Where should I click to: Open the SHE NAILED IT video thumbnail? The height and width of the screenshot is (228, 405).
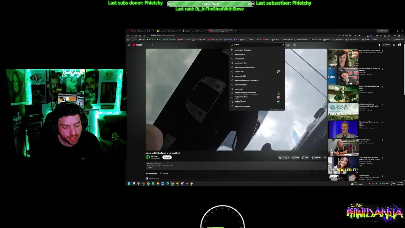pyautogui.click(x=343, y=165)
